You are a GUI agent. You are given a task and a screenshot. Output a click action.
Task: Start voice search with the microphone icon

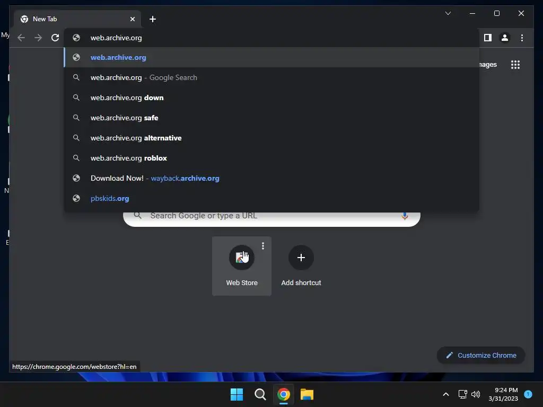click(405, 216)
